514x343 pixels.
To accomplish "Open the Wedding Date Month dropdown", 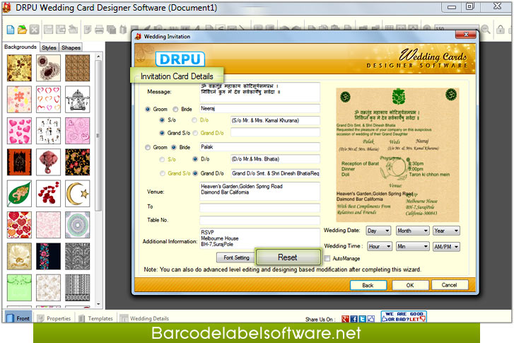I will point(412,231).
